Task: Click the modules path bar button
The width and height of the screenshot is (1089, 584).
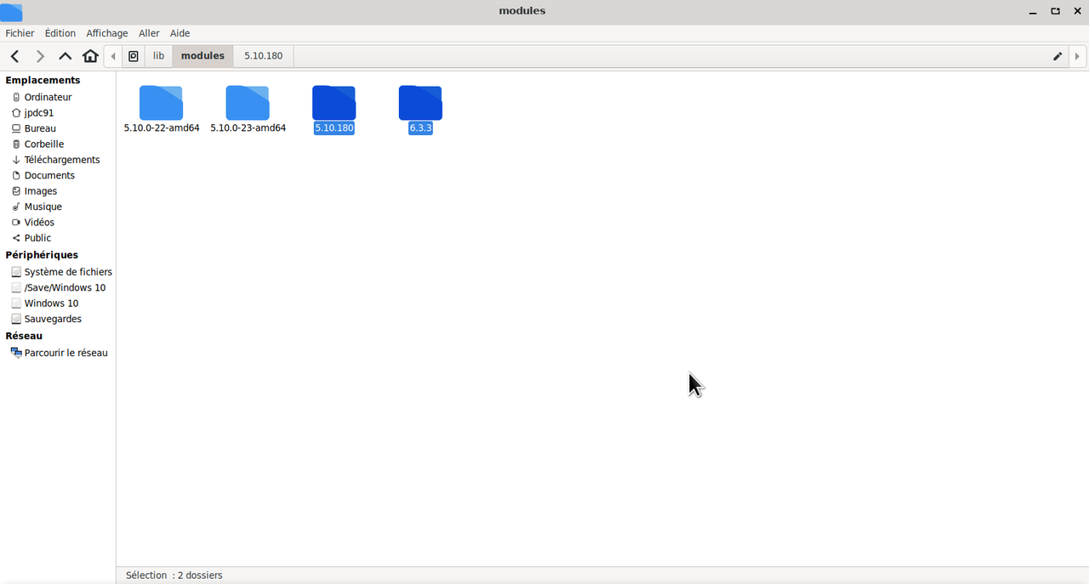Action: click(202, 56)
